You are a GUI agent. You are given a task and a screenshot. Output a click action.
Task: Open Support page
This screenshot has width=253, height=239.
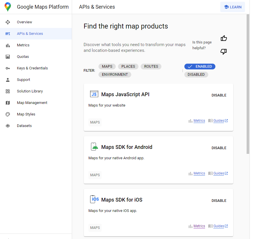point(36,79)
